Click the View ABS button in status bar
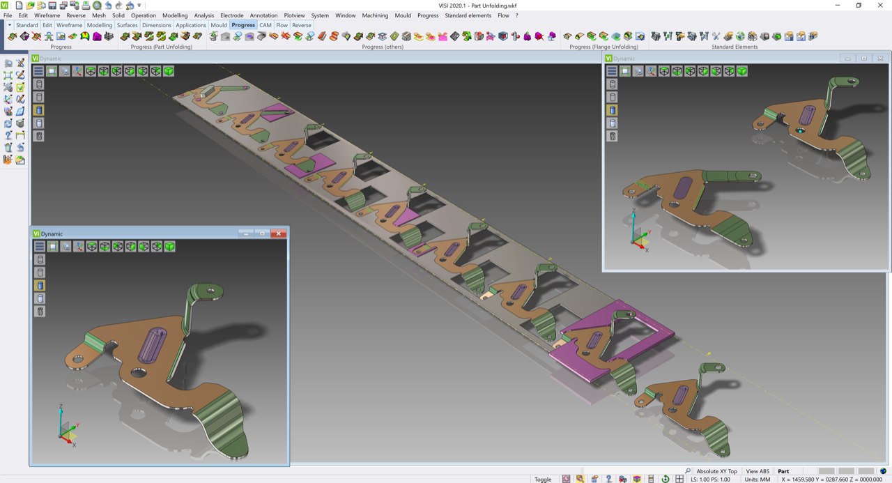The image size is (892, 483). [758, 471]
